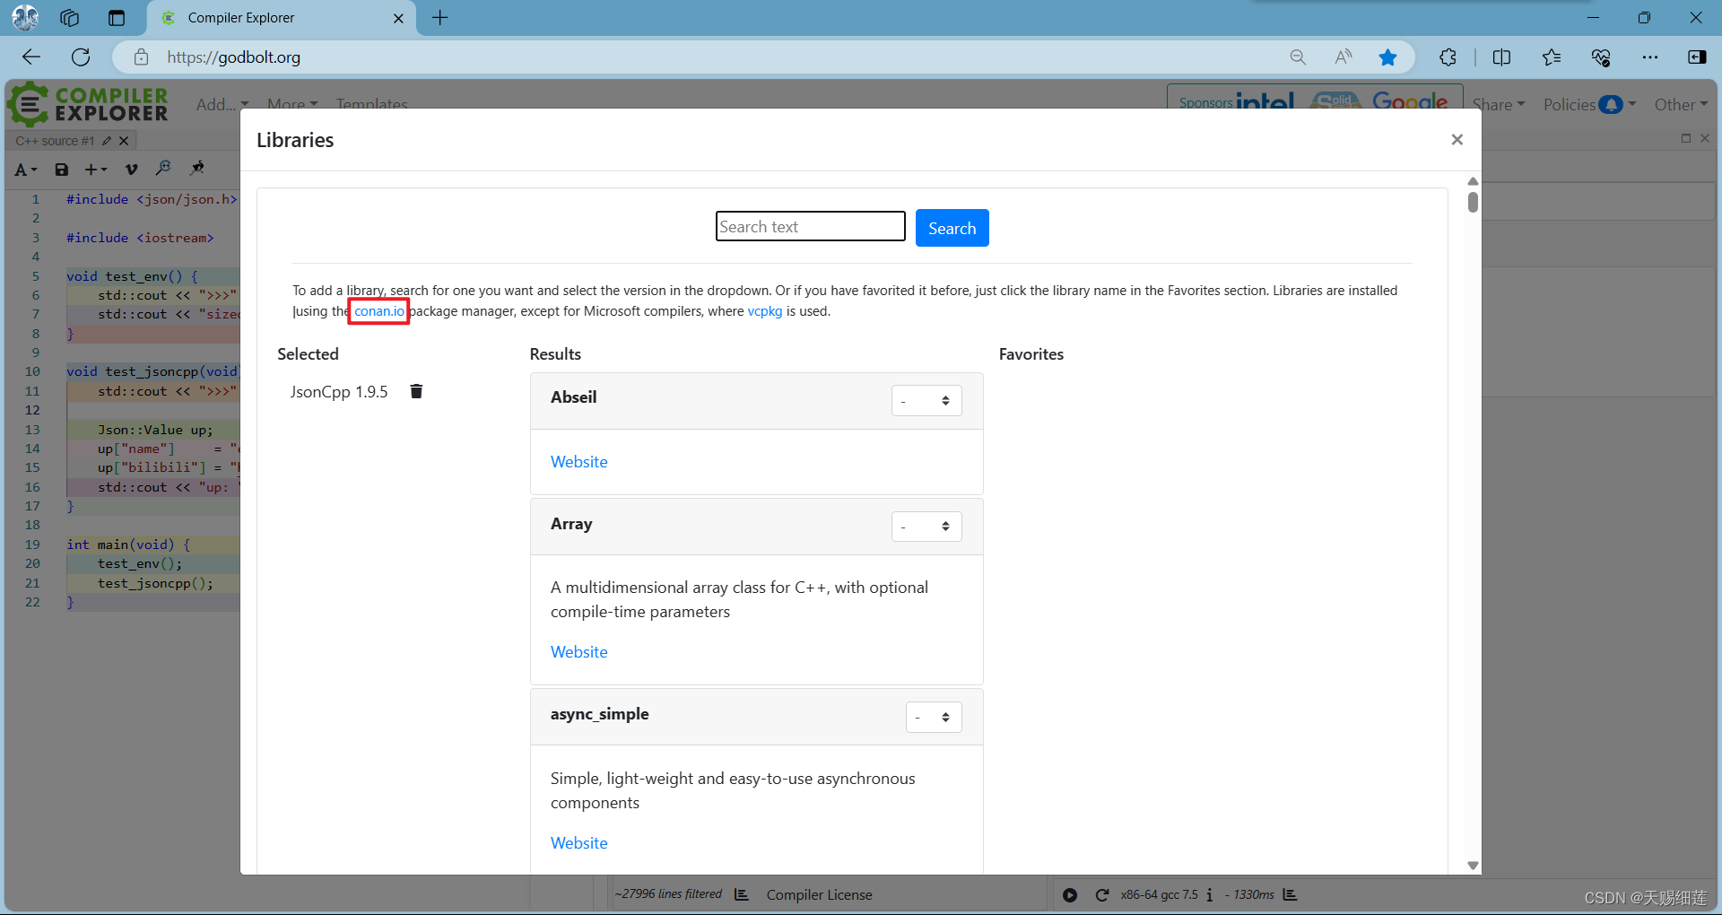Screen dimensions: 1722x915
Task: Open the tab actions menu icon
Action: click(x=117, y=18)
